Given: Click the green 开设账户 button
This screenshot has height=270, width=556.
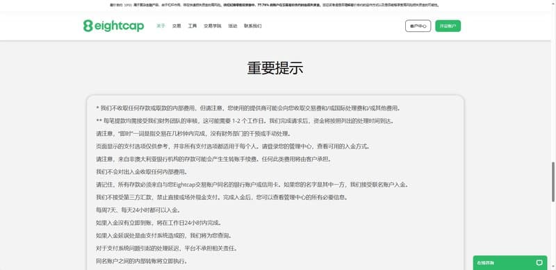Looking at the screenshot, I should coord(448,26).
